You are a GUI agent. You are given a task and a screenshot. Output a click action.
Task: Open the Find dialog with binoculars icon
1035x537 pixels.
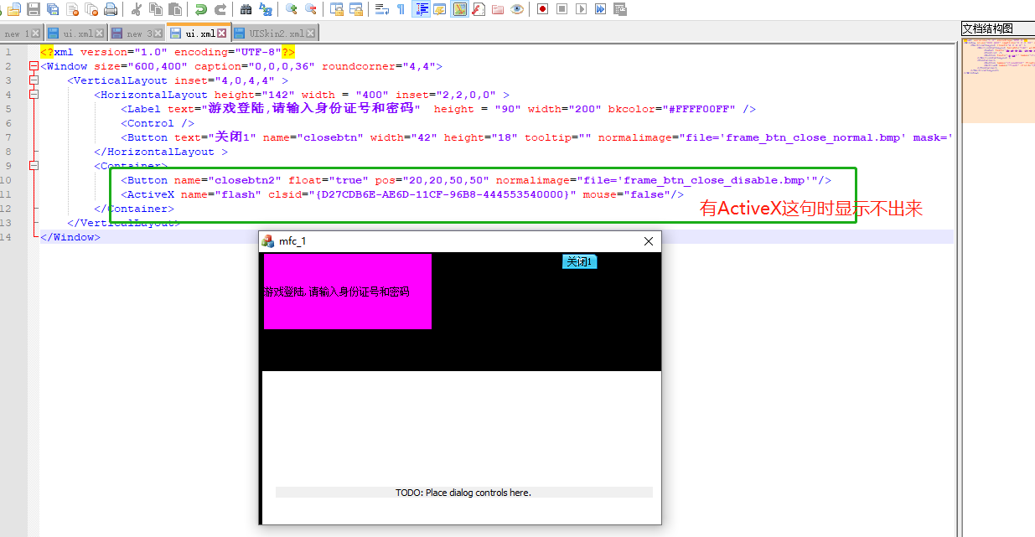tap(244, 9)
